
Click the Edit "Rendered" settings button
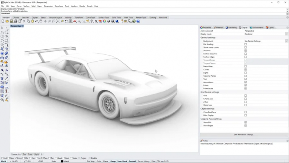point(244,134)
